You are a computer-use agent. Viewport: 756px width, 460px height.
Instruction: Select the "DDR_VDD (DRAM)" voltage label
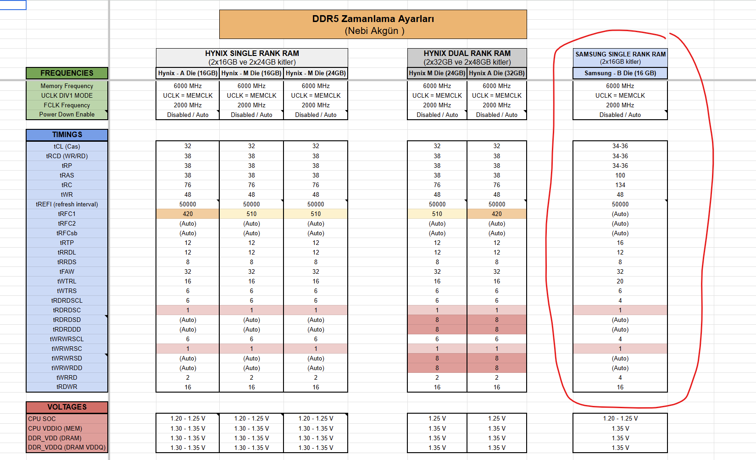(67, 438)
